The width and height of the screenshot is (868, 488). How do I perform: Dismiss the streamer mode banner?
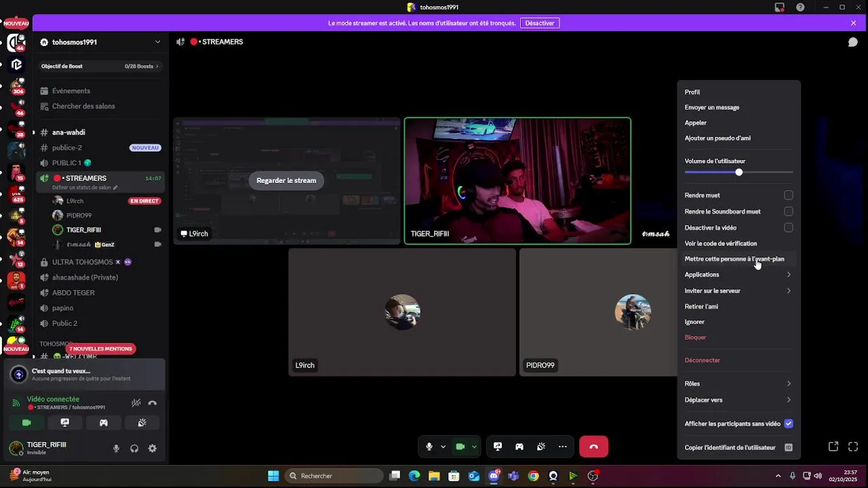[x=853, y=23]
